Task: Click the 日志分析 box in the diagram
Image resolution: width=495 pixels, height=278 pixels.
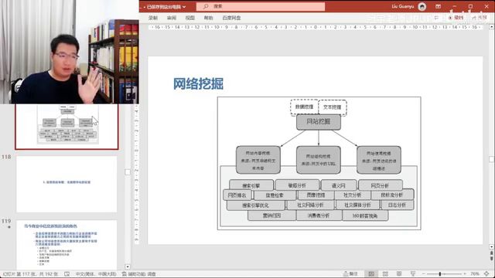Action: pyautogui.click(x=397, y=205)
